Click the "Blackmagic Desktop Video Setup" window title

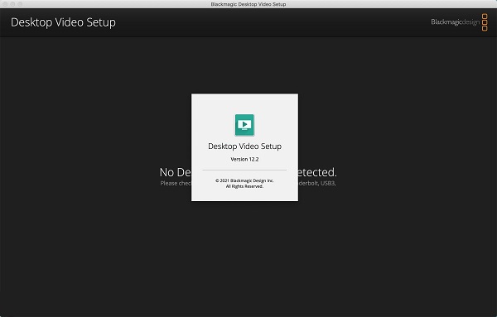[248, 4]
